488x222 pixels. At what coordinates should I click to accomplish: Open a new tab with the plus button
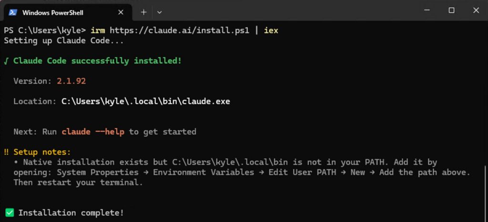tap(143, 11)
